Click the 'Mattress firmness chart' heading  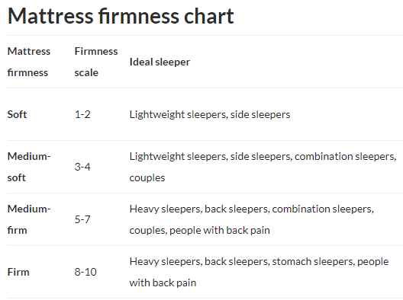pos(121,17)
